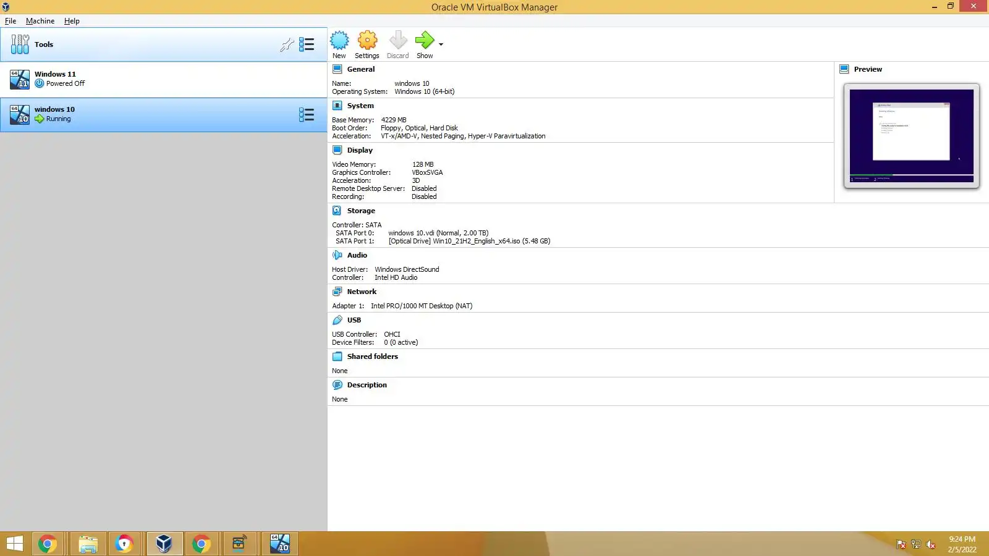This screenshot has height=556, width=989.
Task: Open the System settings link
Action: click(360, 106)
